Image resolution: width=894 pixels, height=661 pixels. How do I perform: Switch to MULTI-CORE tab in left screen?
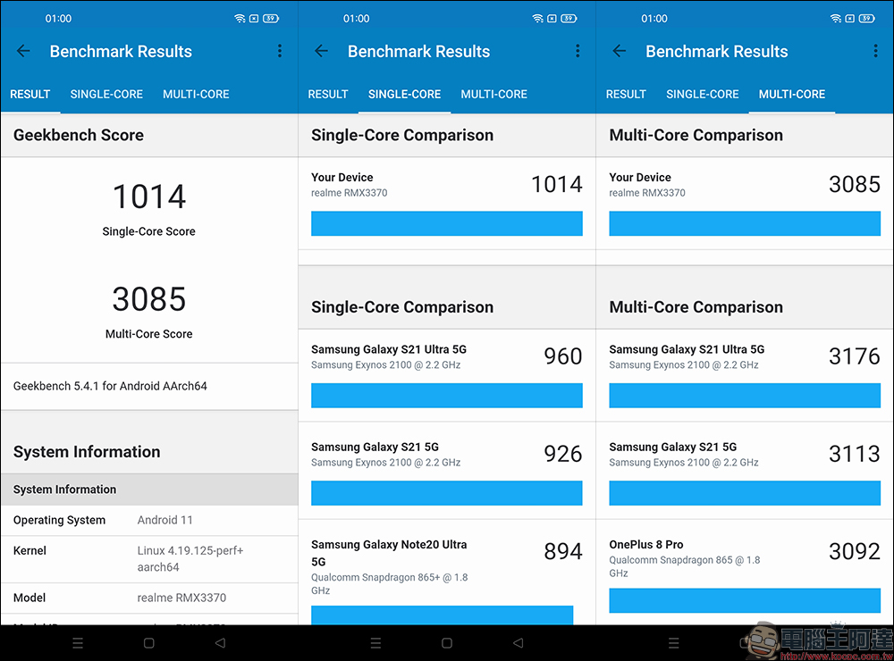coord(196,94)
